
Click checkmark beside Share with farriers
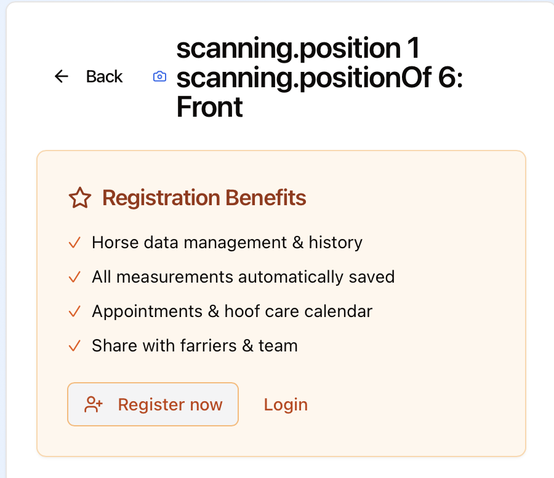(x=74, y=346)
